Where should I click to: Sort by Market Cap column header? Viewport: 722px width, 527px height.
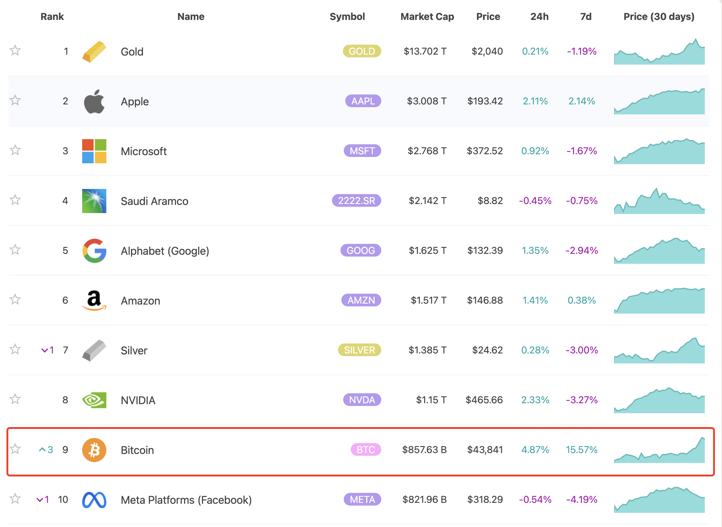pyautogui.click(x=427, y=17)
